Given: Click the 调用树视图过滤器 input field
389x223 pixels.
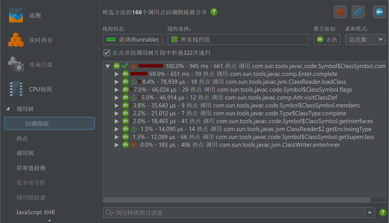Looking at the screenshot, I should pyautogui.click(x=234, y=213).
